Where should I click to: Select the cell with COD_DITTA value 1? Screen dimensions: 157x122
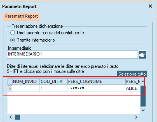tap(53, 88)
